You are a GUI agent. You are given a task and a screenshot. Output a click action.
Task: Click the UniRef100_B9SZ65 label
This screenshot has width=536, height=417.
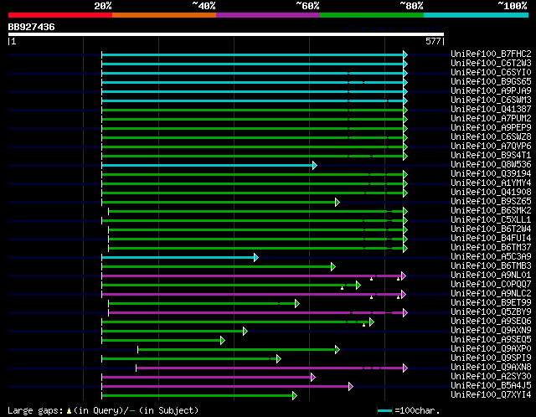pos(491,202)
